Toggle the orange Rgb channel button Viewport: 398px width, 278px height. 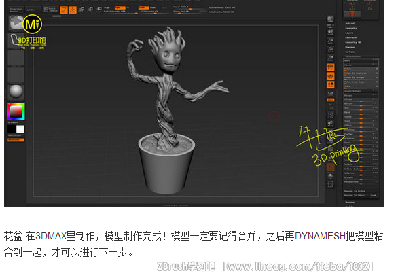point(120,7)
